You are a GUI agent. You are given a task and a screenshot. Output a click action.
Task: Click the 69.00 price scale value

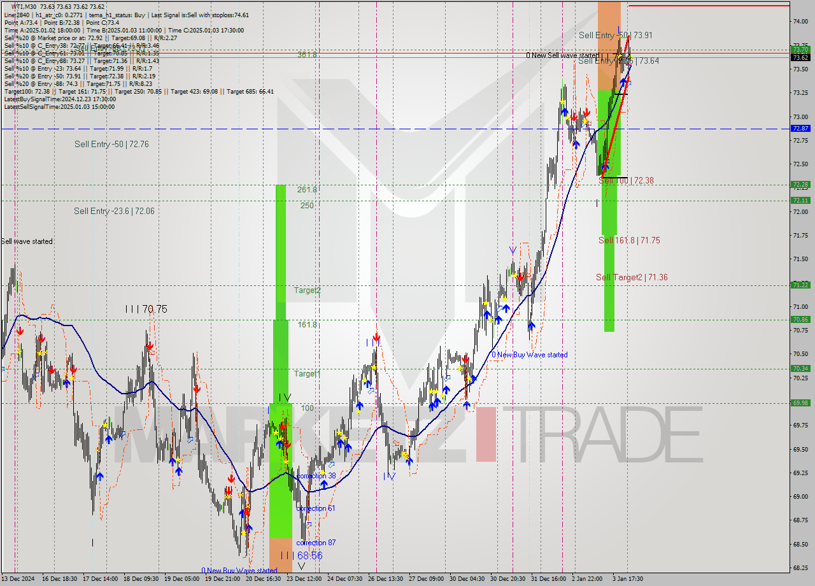pyautogui.click(x=800, y=497)
